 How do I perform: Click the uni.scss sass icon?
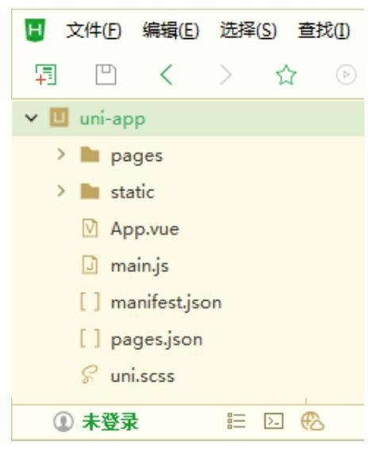(90, 374)
